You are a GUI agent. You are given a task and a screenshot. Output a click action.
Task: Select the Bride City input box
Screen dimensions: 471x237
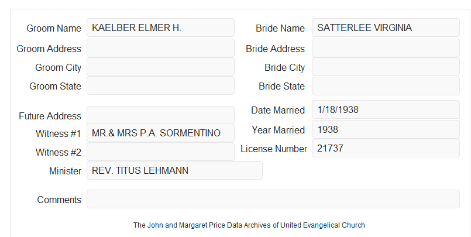386,67
